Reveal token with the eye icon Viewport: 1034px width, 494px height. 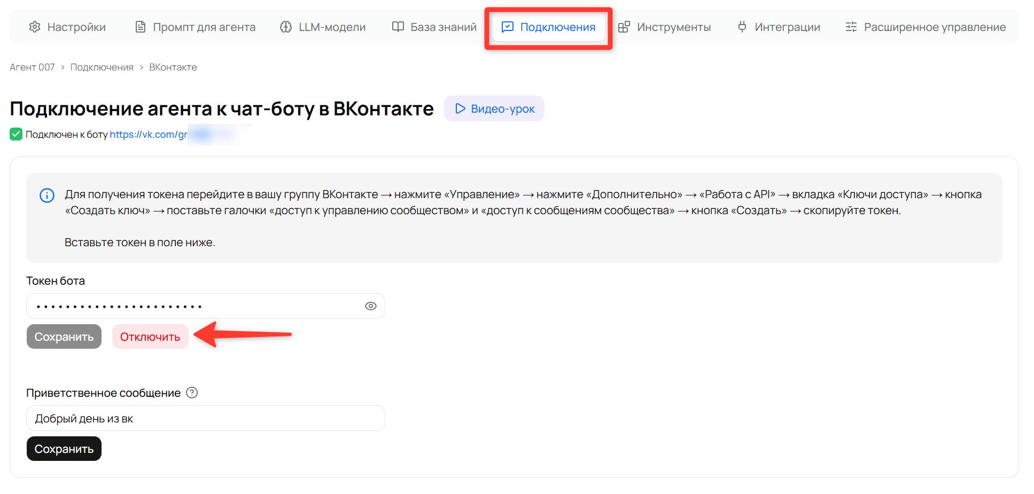(371, 306)
